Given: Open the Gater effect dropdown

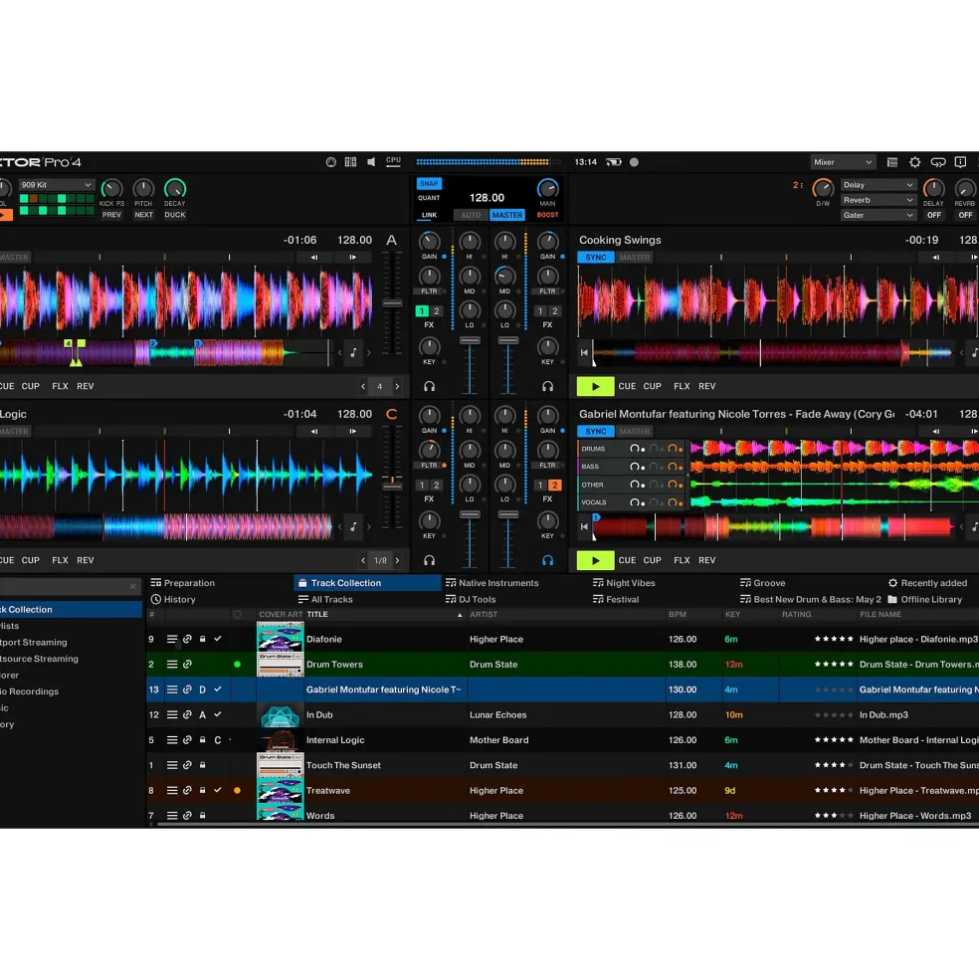Looking at the screenshot, I should (878, 215).
